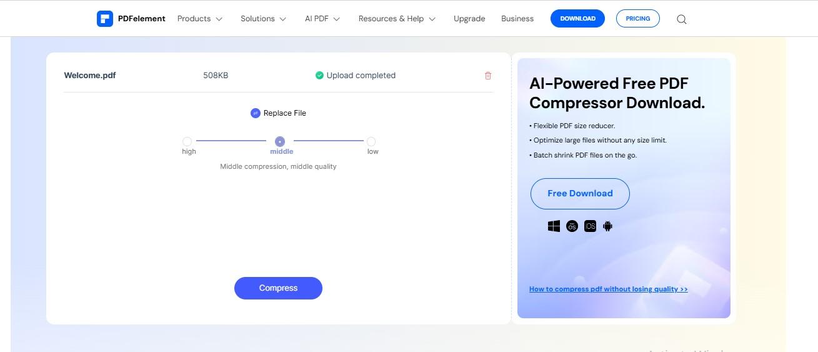Open the search magnifier icon

(682, 19)
